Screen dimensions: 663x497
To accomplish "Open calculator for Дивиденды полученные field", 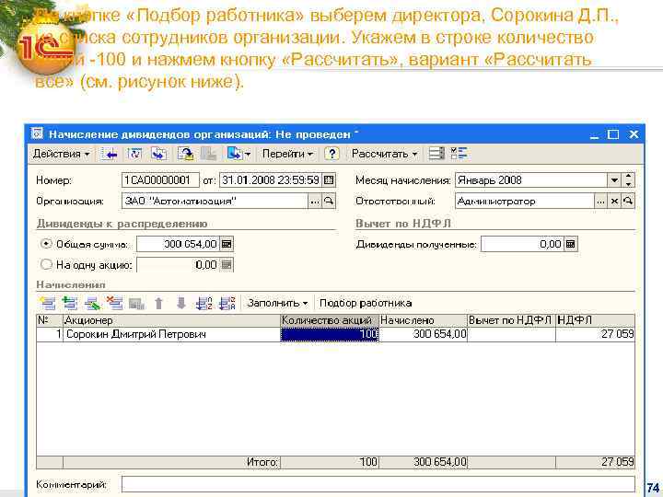I will point(570,244).
